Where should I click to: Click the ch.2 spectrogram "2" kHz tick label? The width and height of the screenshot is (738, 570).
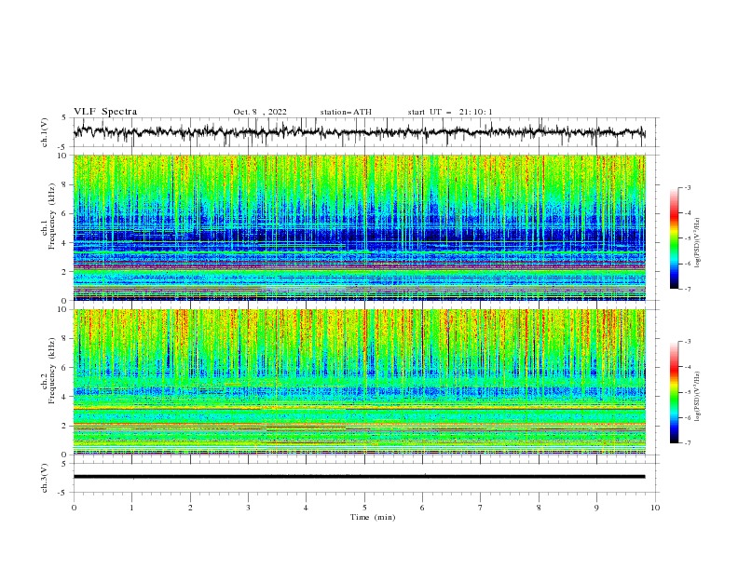tap(65, 426)
